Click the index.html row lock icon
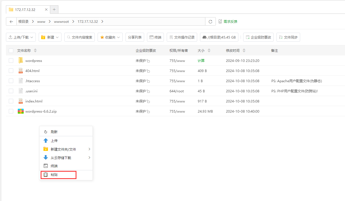 148,102
